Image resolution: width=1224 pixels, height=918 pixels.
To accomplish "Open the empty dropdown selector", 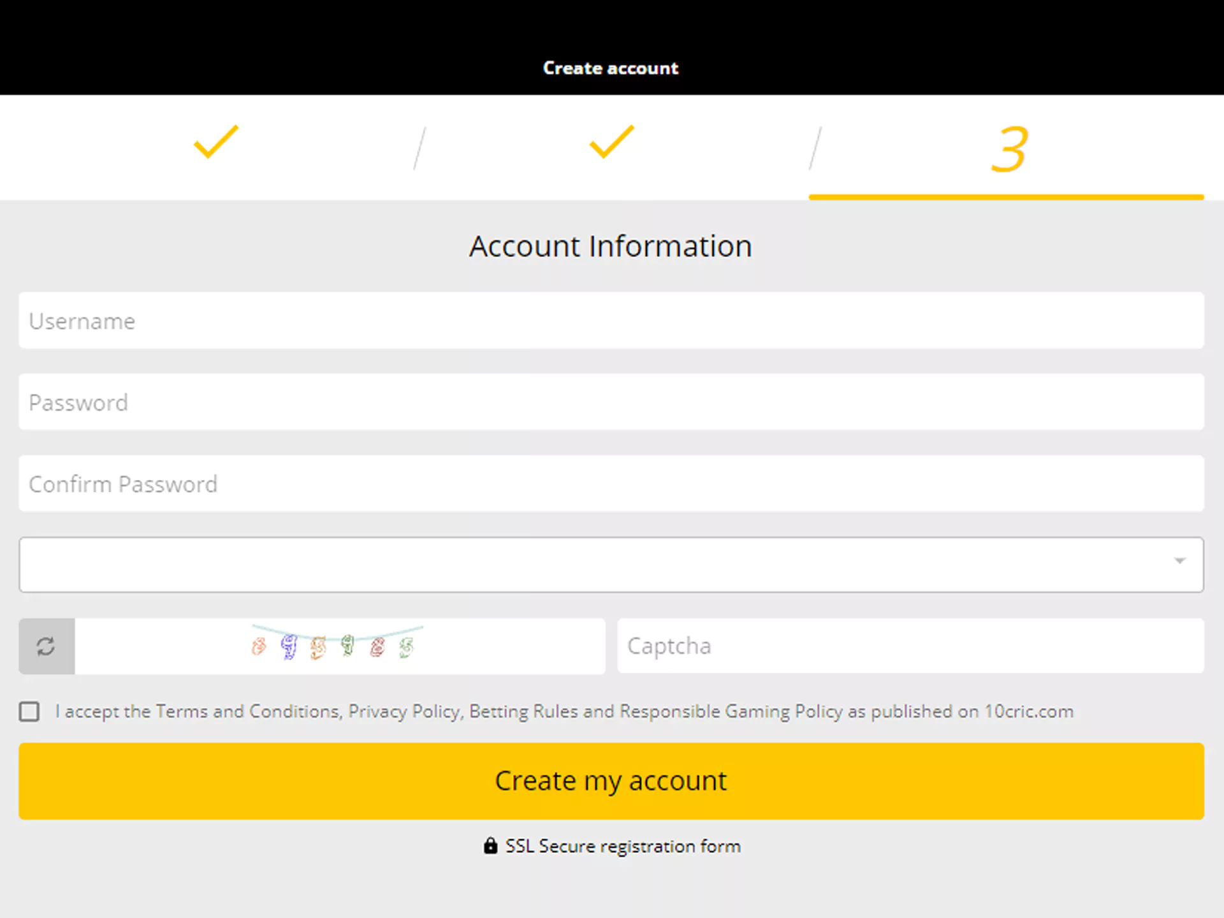I will click(x=611, y=565).
